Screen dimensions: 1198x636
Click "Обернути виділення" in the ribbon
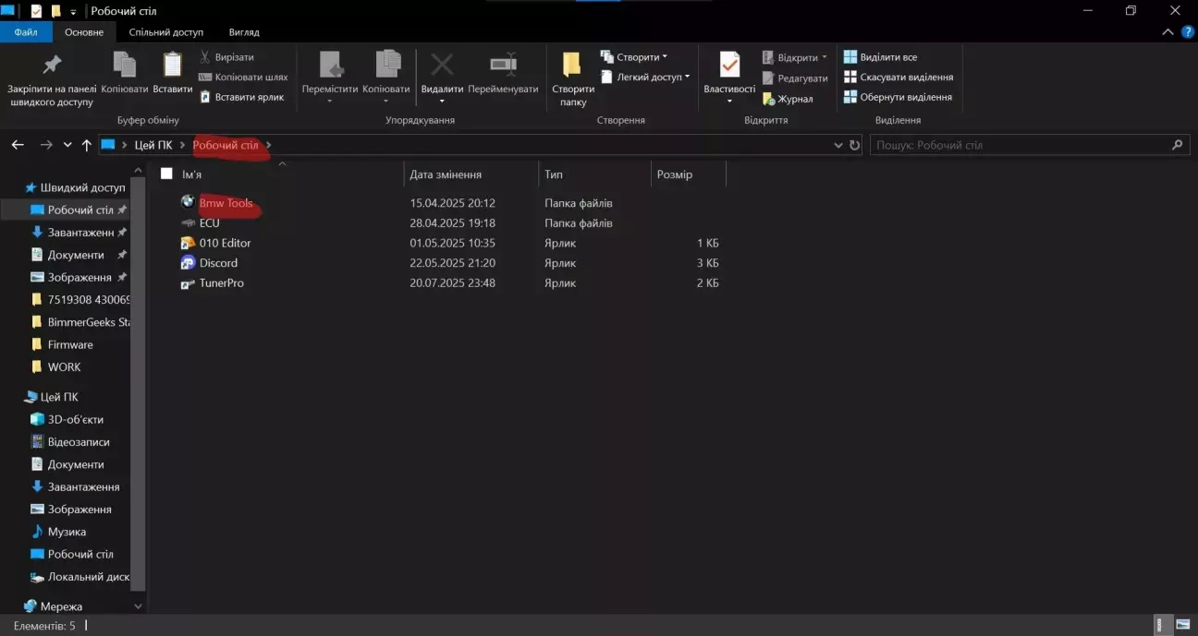point(898,97)
